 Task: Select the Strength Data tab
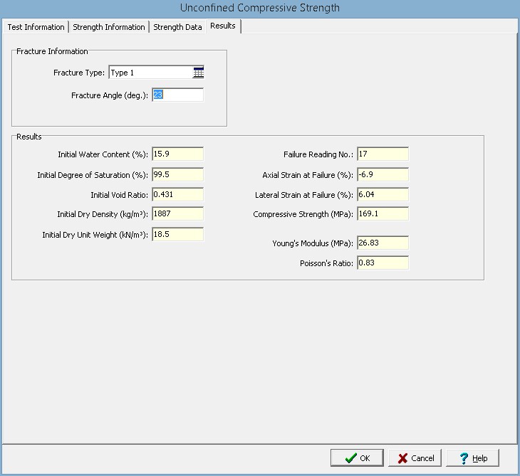tap(177, 27)
